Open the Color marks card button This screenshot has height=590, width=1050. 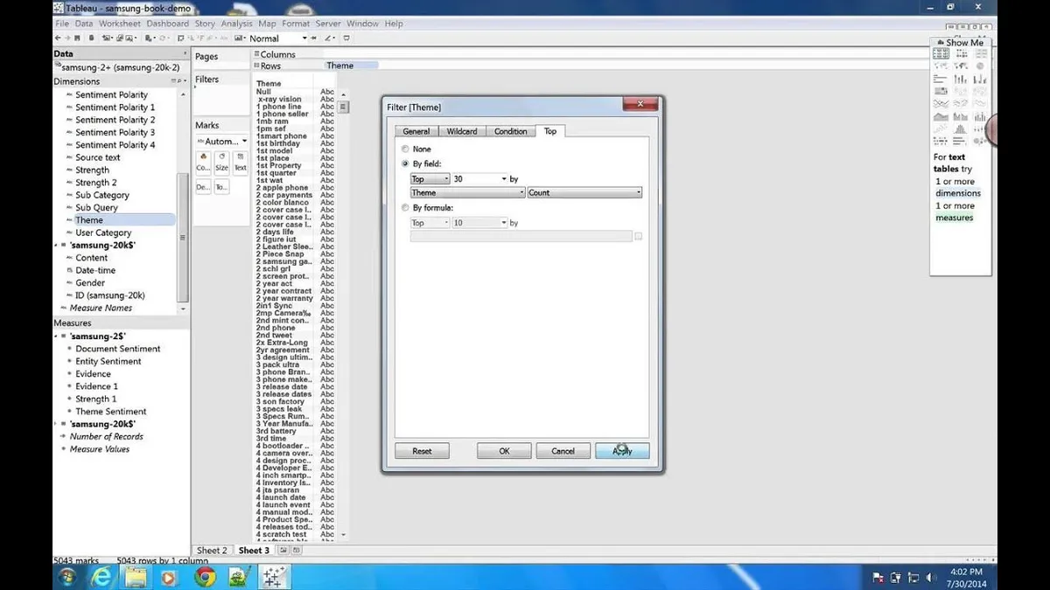tap(203, 162)
